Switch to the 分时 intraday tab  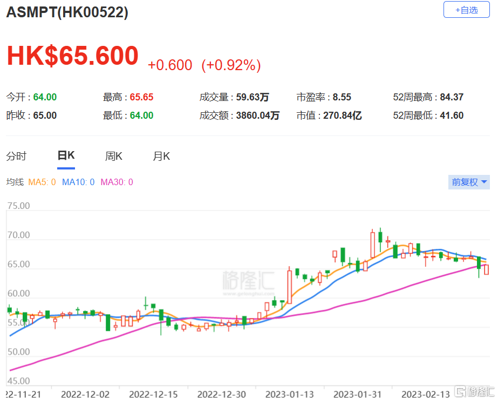[x=16, y=156]
